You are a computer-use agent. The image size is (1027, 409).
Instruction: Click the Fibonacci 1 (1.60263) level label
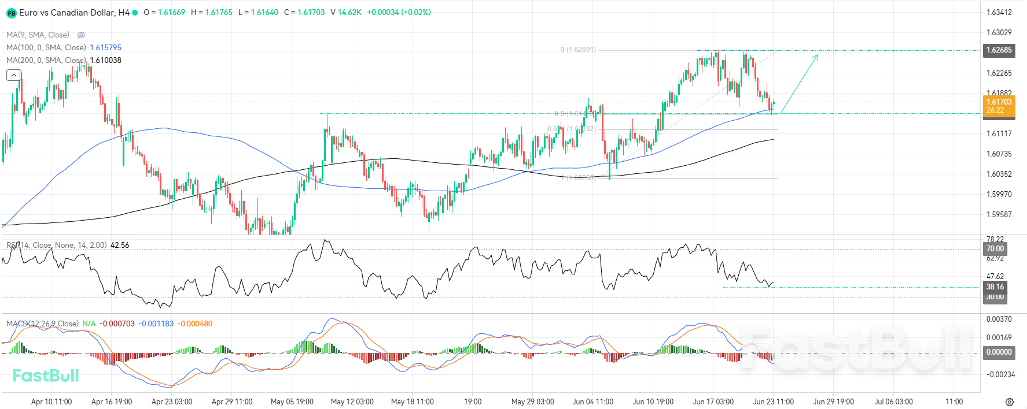pos(579,178)
